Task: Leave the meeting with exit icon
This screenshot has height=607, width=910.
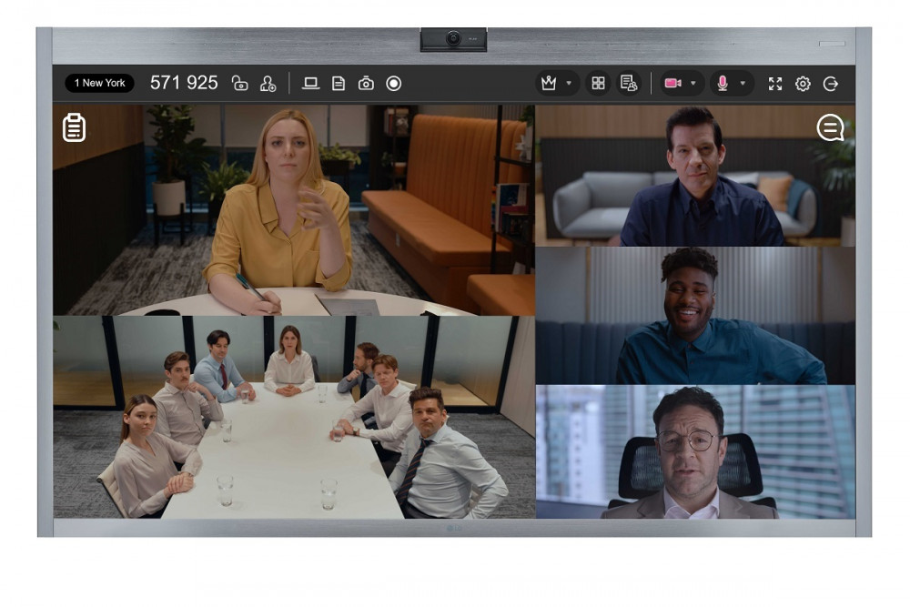Action: (830, 84)
